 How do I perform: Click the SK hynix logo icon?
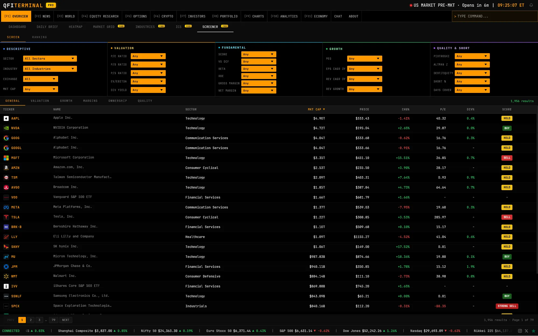(6, 247)
